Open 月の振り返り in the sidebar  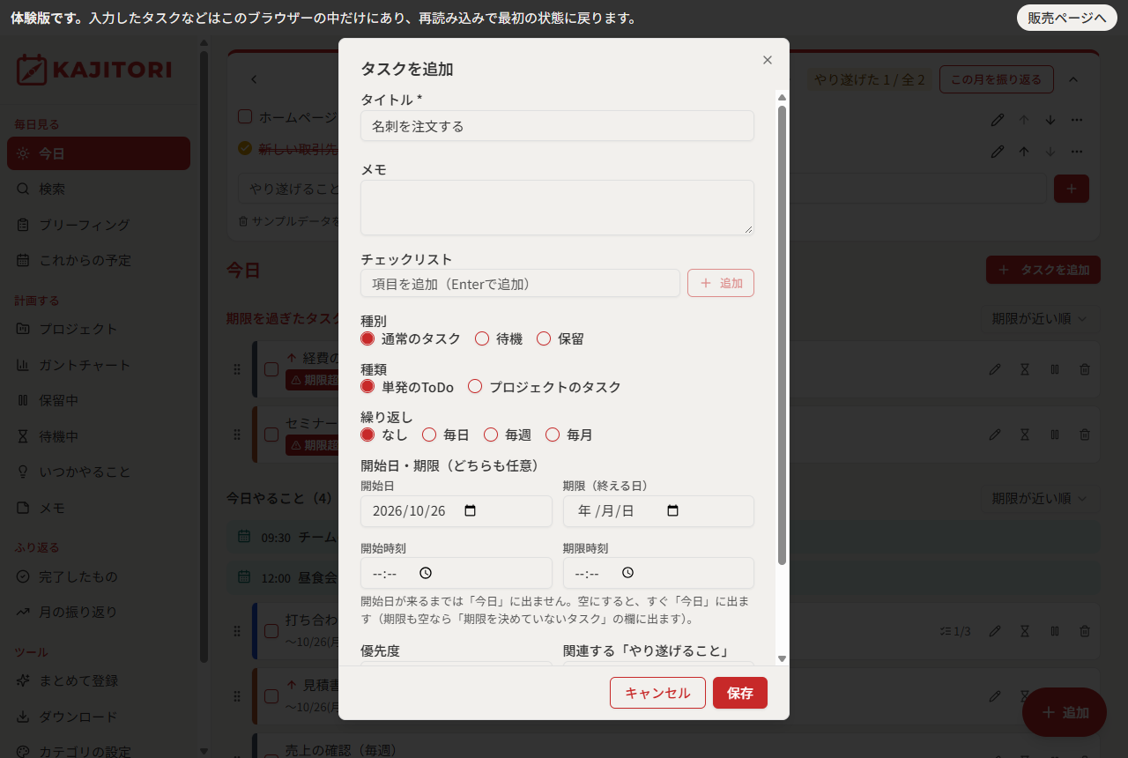(99, 612)
